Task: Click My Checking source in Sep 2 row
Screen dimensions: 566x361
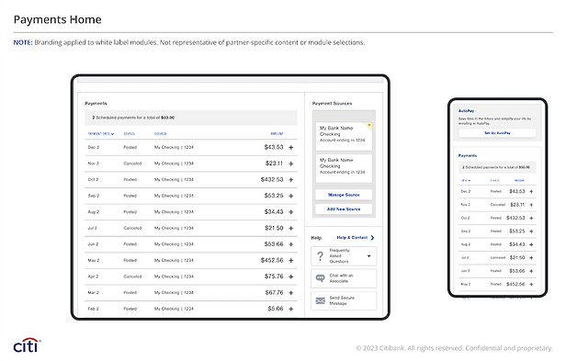Action: [174, 196]
